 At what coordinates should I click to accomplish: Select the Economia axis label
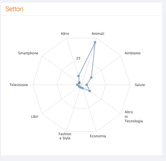coord(98,136)
